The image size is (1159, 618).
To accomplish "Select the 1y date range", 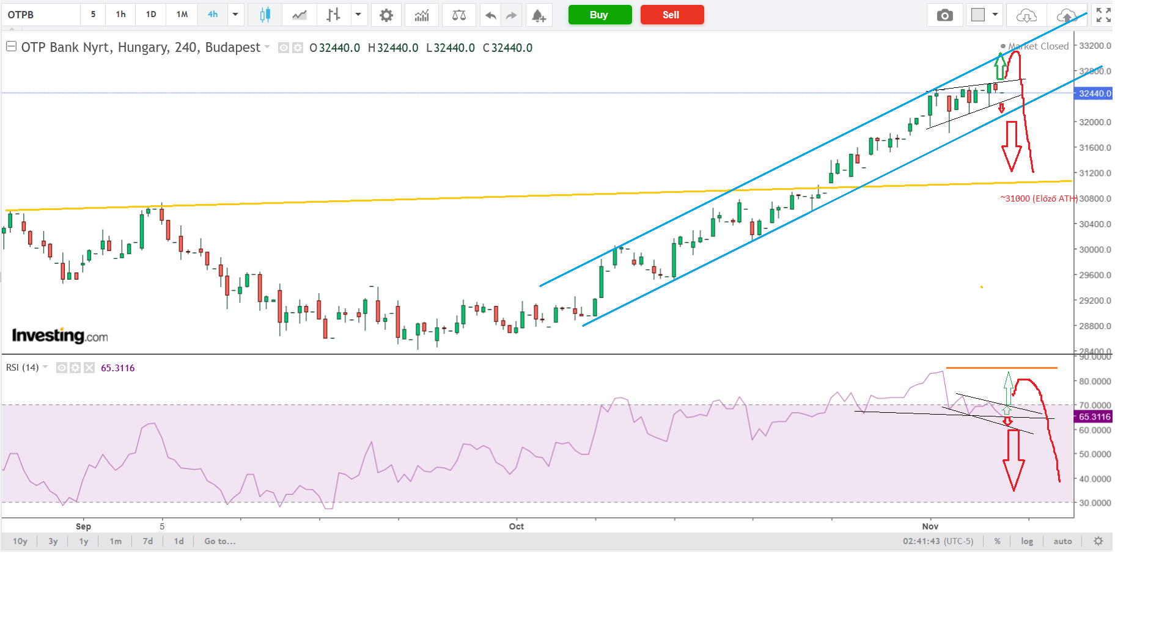I will [84, 541].
